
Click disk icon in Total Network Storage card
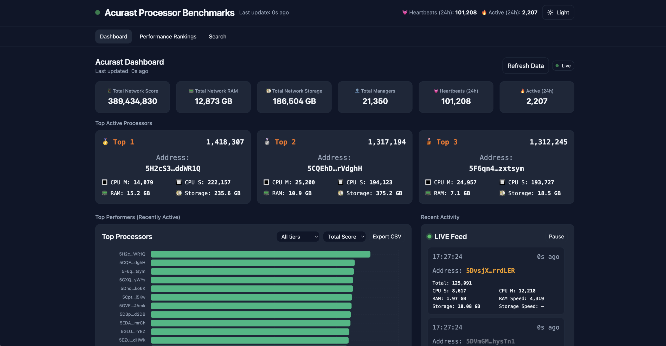click(269, 91)
